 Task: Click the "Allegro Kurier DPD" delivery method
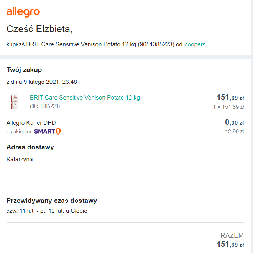(x=34, y=122)
